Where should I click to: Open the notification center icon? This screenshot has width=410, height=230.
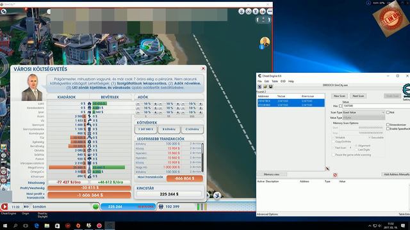point(403,226)
